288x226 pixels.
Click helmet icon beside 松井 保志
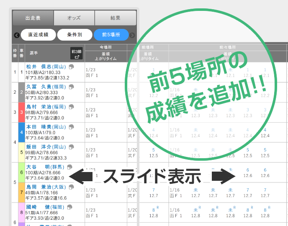pyautogui.click(x=71, y=67)
